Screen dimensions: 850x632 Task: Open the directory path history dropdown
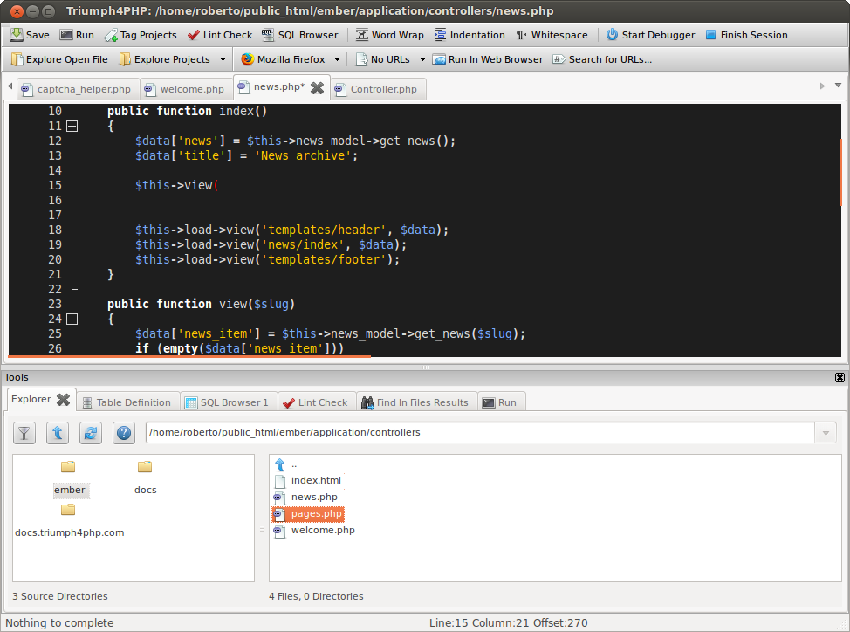826,432
